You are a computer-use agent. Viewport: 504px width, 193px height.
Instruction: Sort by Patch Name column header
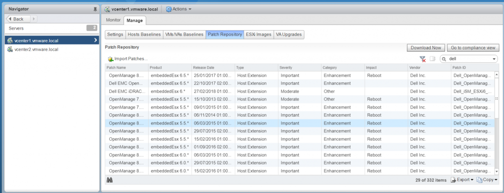126,67
